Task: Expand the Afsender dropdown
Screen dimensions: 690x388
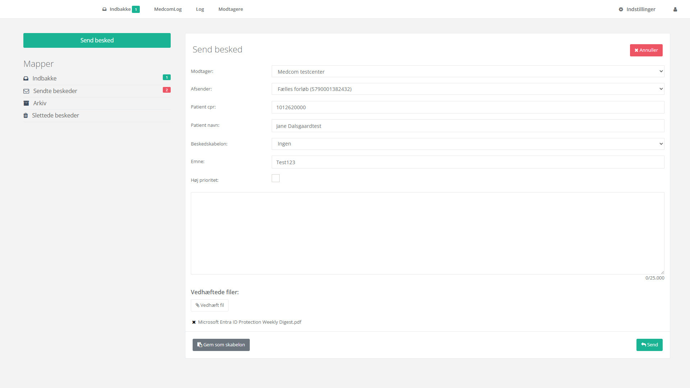Action: click(x=468, y=89)
